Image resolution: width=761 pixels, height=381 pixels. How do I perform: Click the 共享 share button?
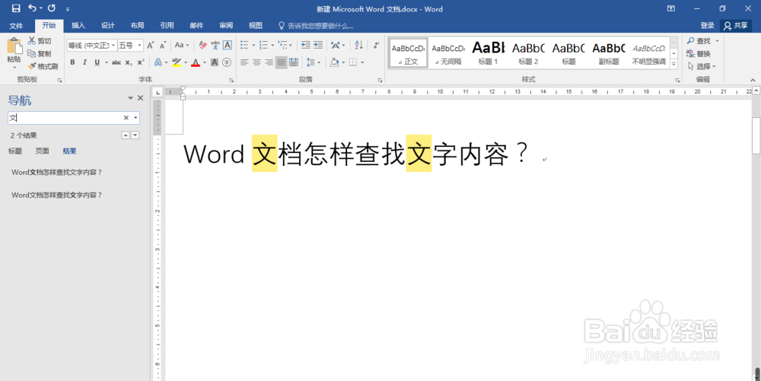[x=736, y=26]
